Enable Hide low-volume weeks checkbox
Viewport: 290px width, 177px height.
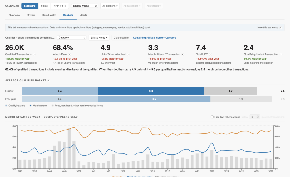pos(212,117)
